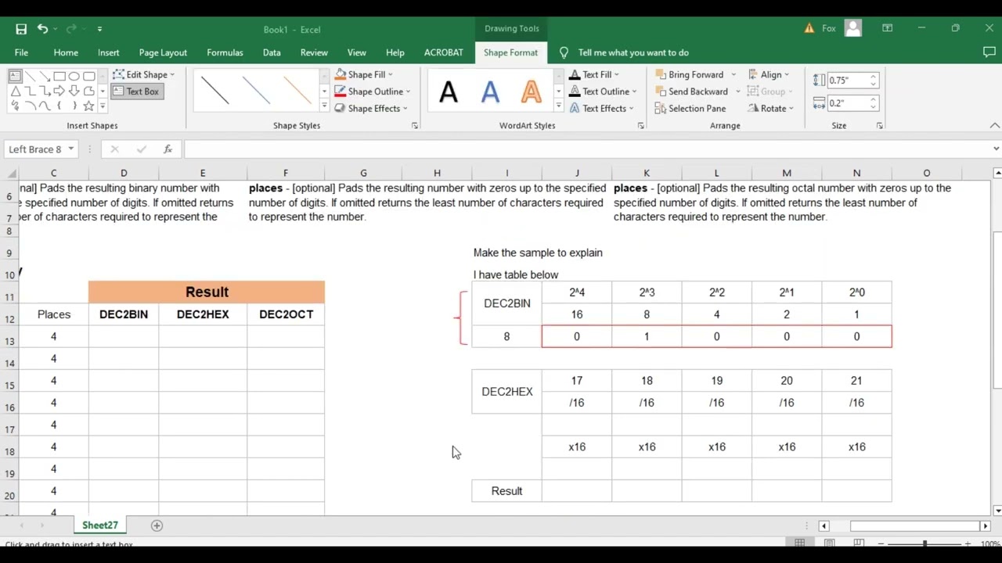Click the Selection Pane button
Image resolution: width=1002 pixels, height=563 pixels.
coord(690,109)
